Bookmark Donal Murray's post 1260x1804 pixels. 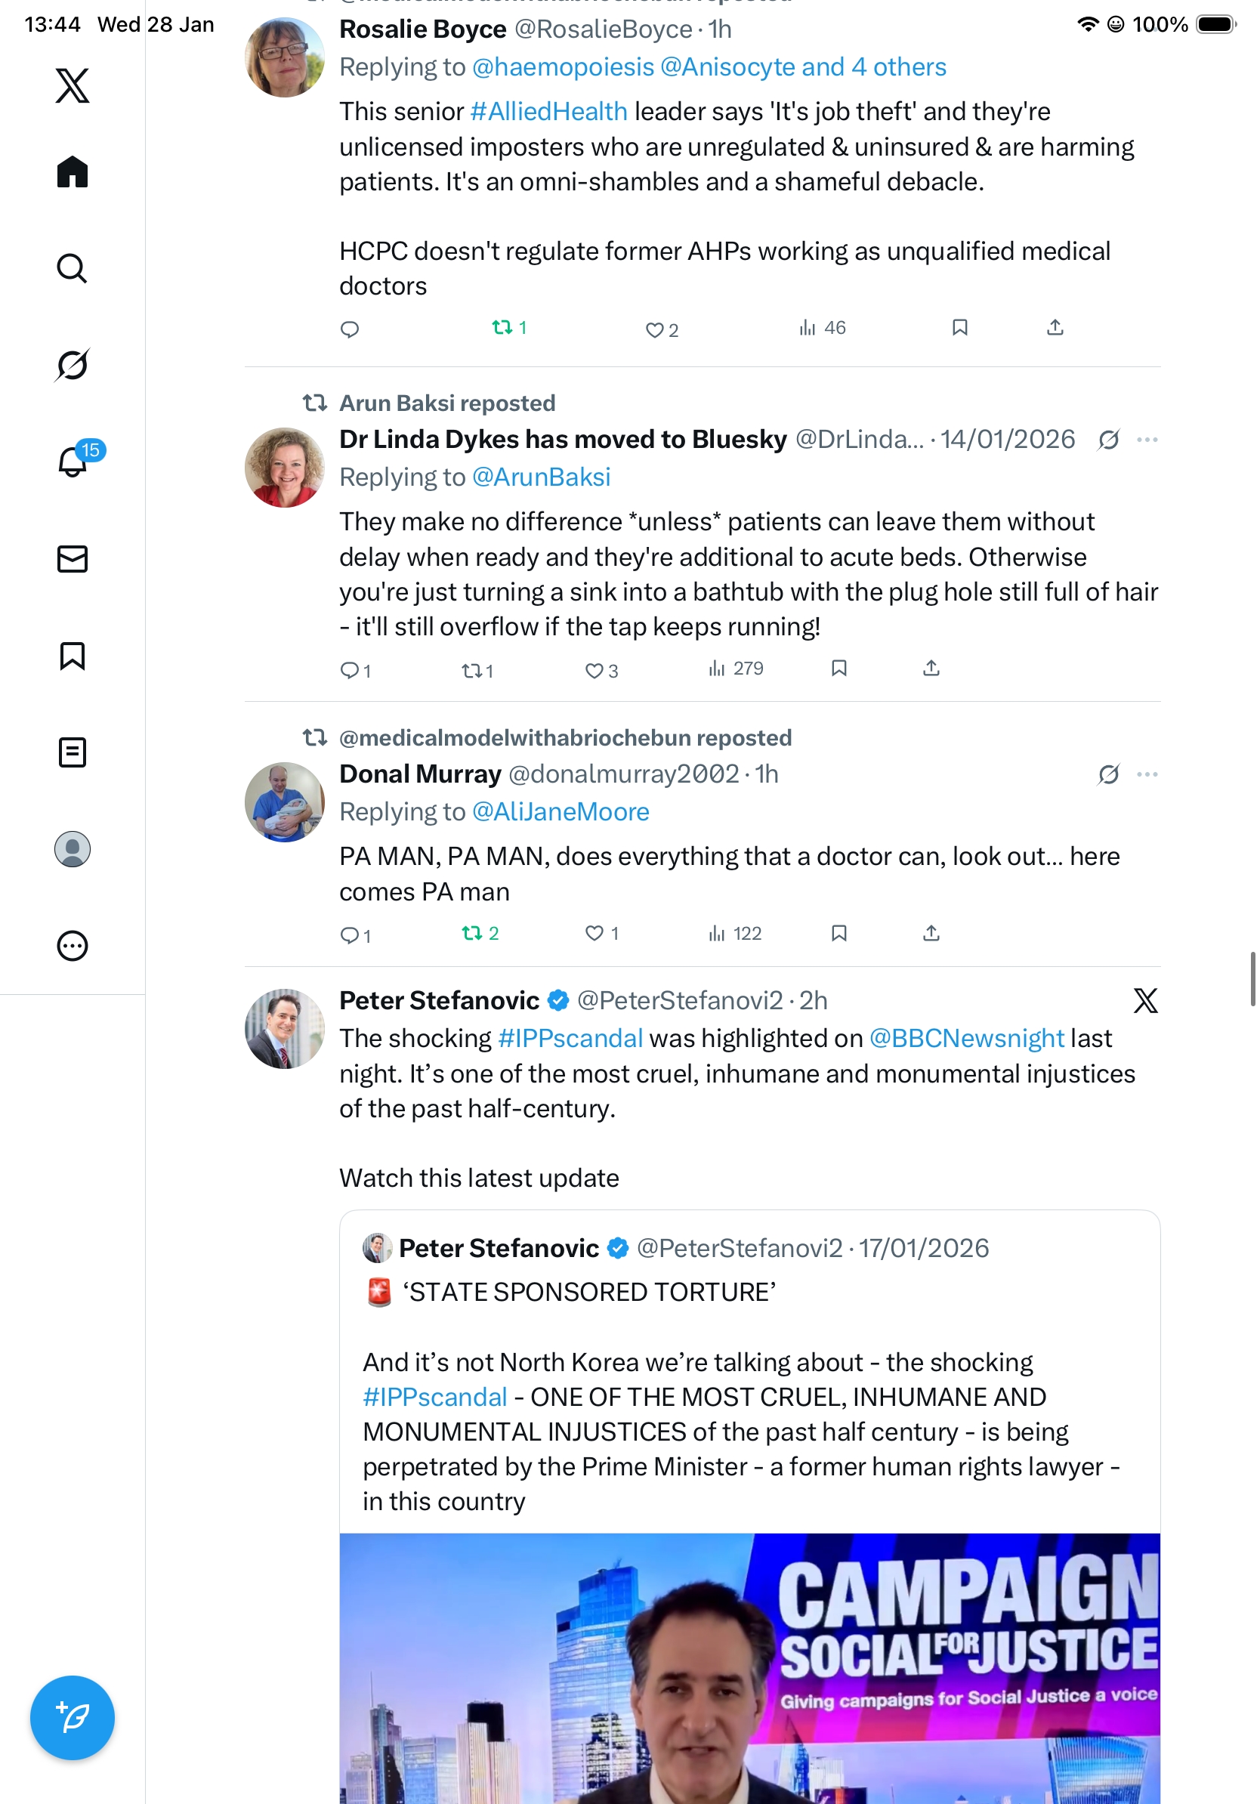pos(839,933)
